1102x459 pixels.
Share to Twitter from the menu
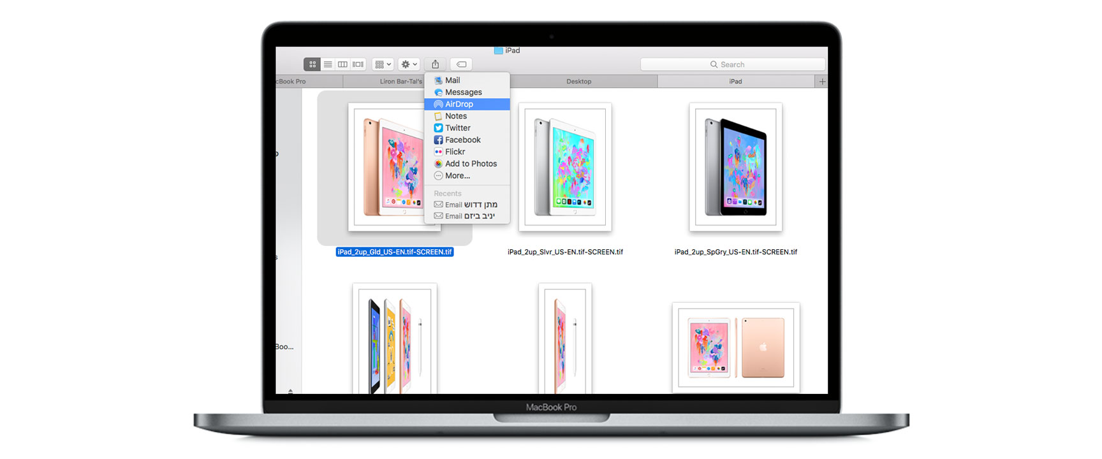pyautogui.click(x=467, y=128)
